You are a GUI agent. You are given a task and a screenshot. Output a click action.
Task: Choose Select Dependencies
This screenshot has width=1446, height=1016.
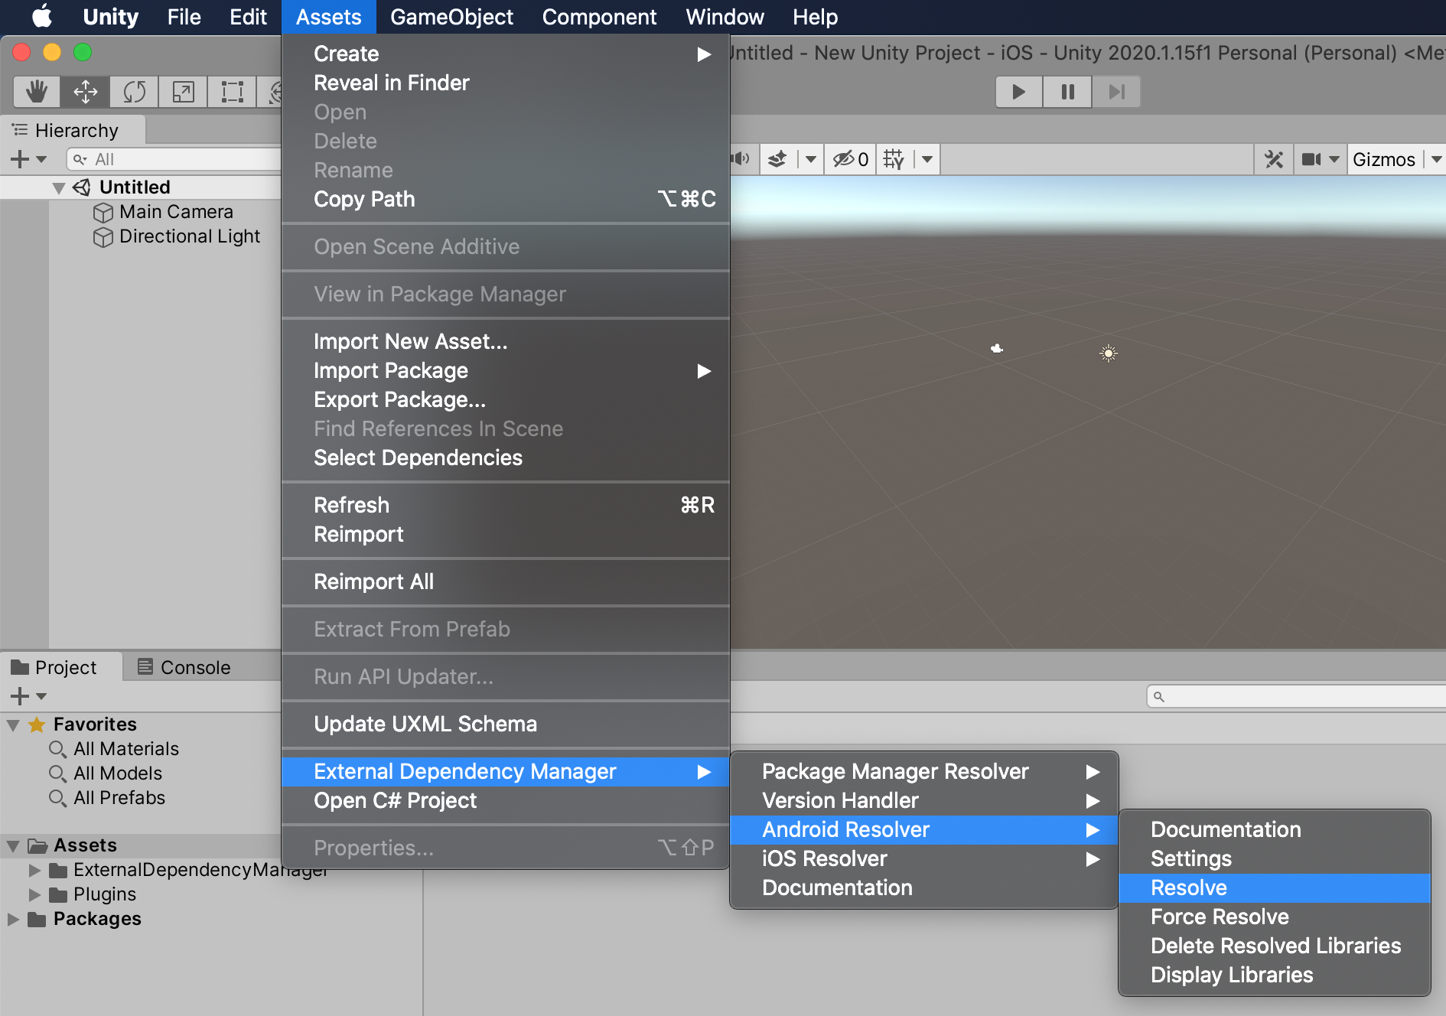pyautogui.click(x=506, y=458)
